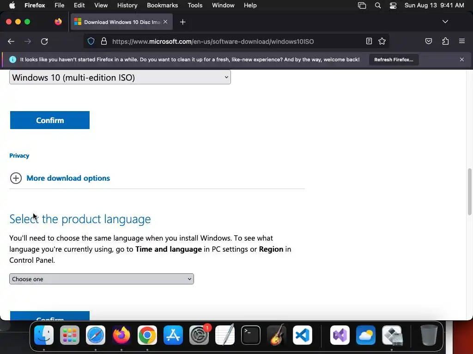473x354 pixels.
Task: Open Firefox application menu
Action: pos(462,41)
